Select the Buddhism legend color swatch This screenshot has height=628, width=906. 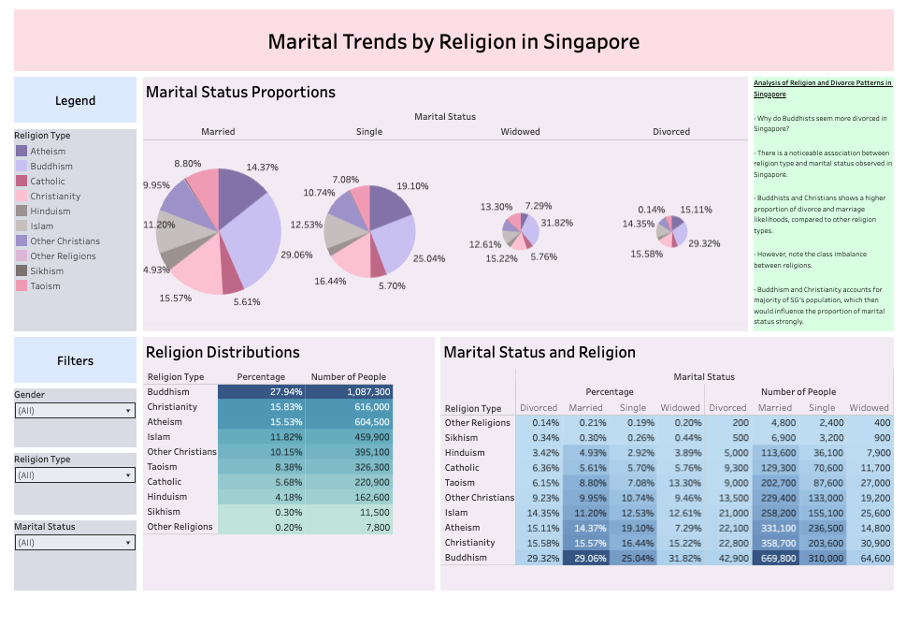click(22, 167)
